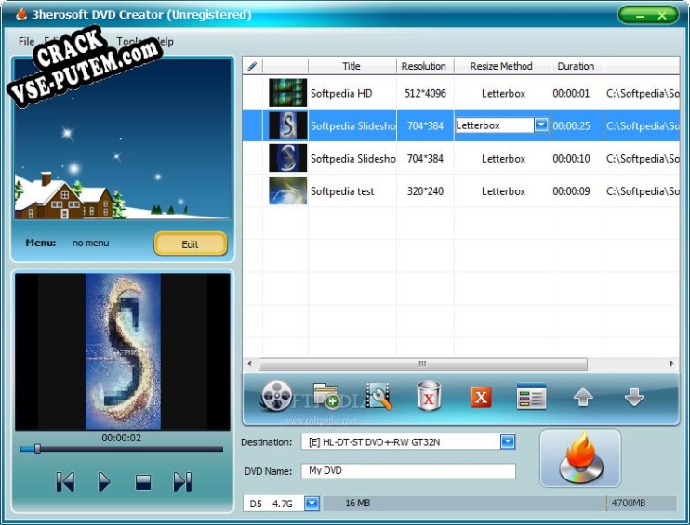Click the 'Softpedia test' title text
The image size is (690, 525).
click(342, 191)
